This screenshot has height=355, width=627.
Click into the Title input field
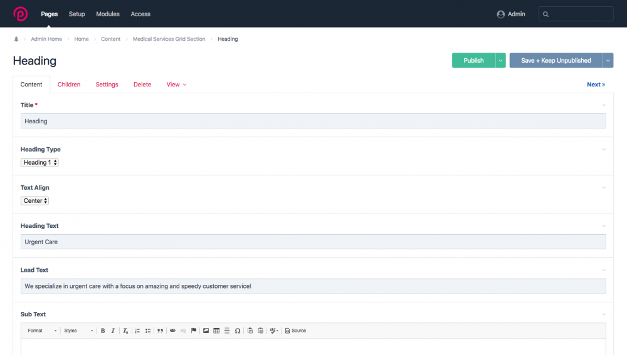(313, 121)
